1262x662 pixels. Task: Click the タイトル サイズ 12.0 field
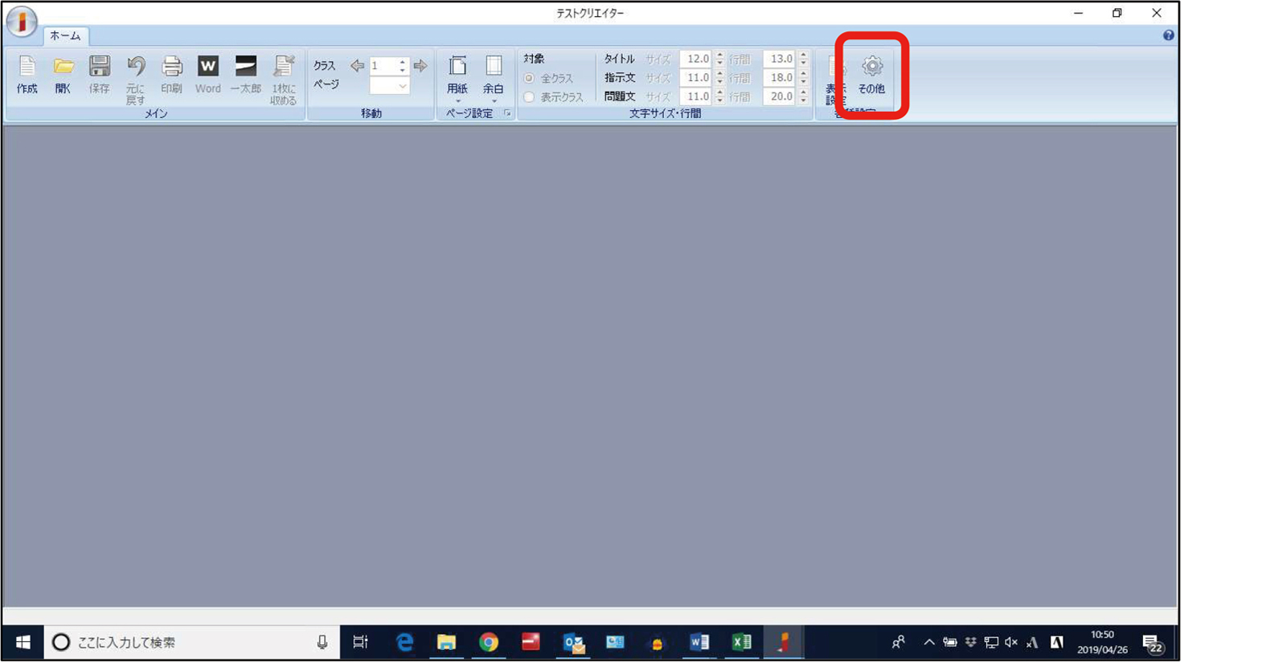[x=695, y=59]
